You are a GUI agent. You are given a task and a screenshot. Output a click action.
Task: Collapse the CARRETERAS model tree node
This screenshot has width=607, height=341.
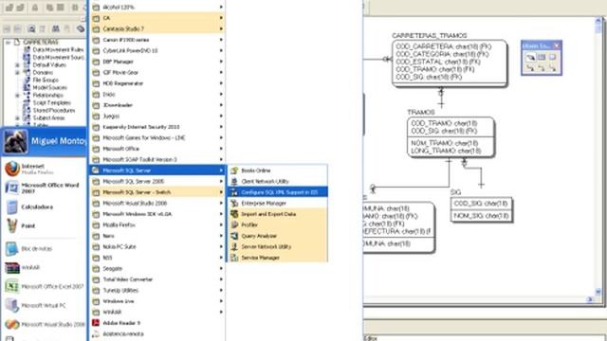click(9, 42)
